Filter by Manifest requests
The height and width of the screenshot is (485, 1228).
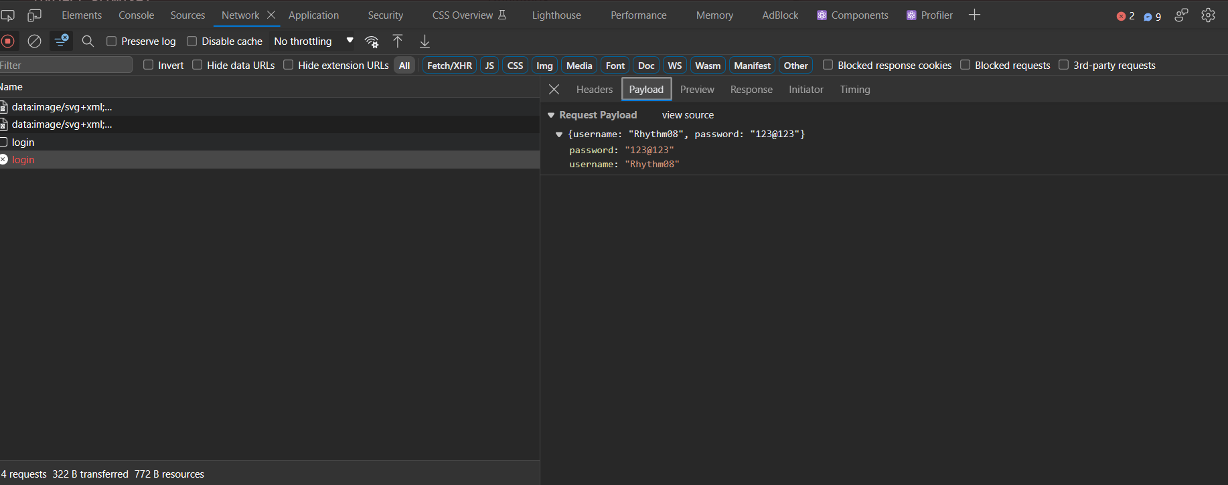coord(752,65)
